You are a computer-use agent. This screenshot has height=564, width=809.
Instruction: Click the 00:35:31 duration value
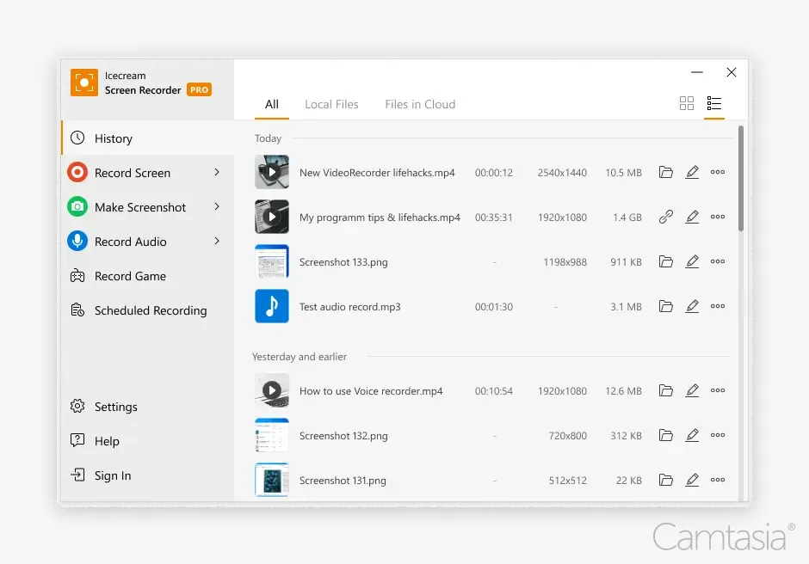[494, 218]
